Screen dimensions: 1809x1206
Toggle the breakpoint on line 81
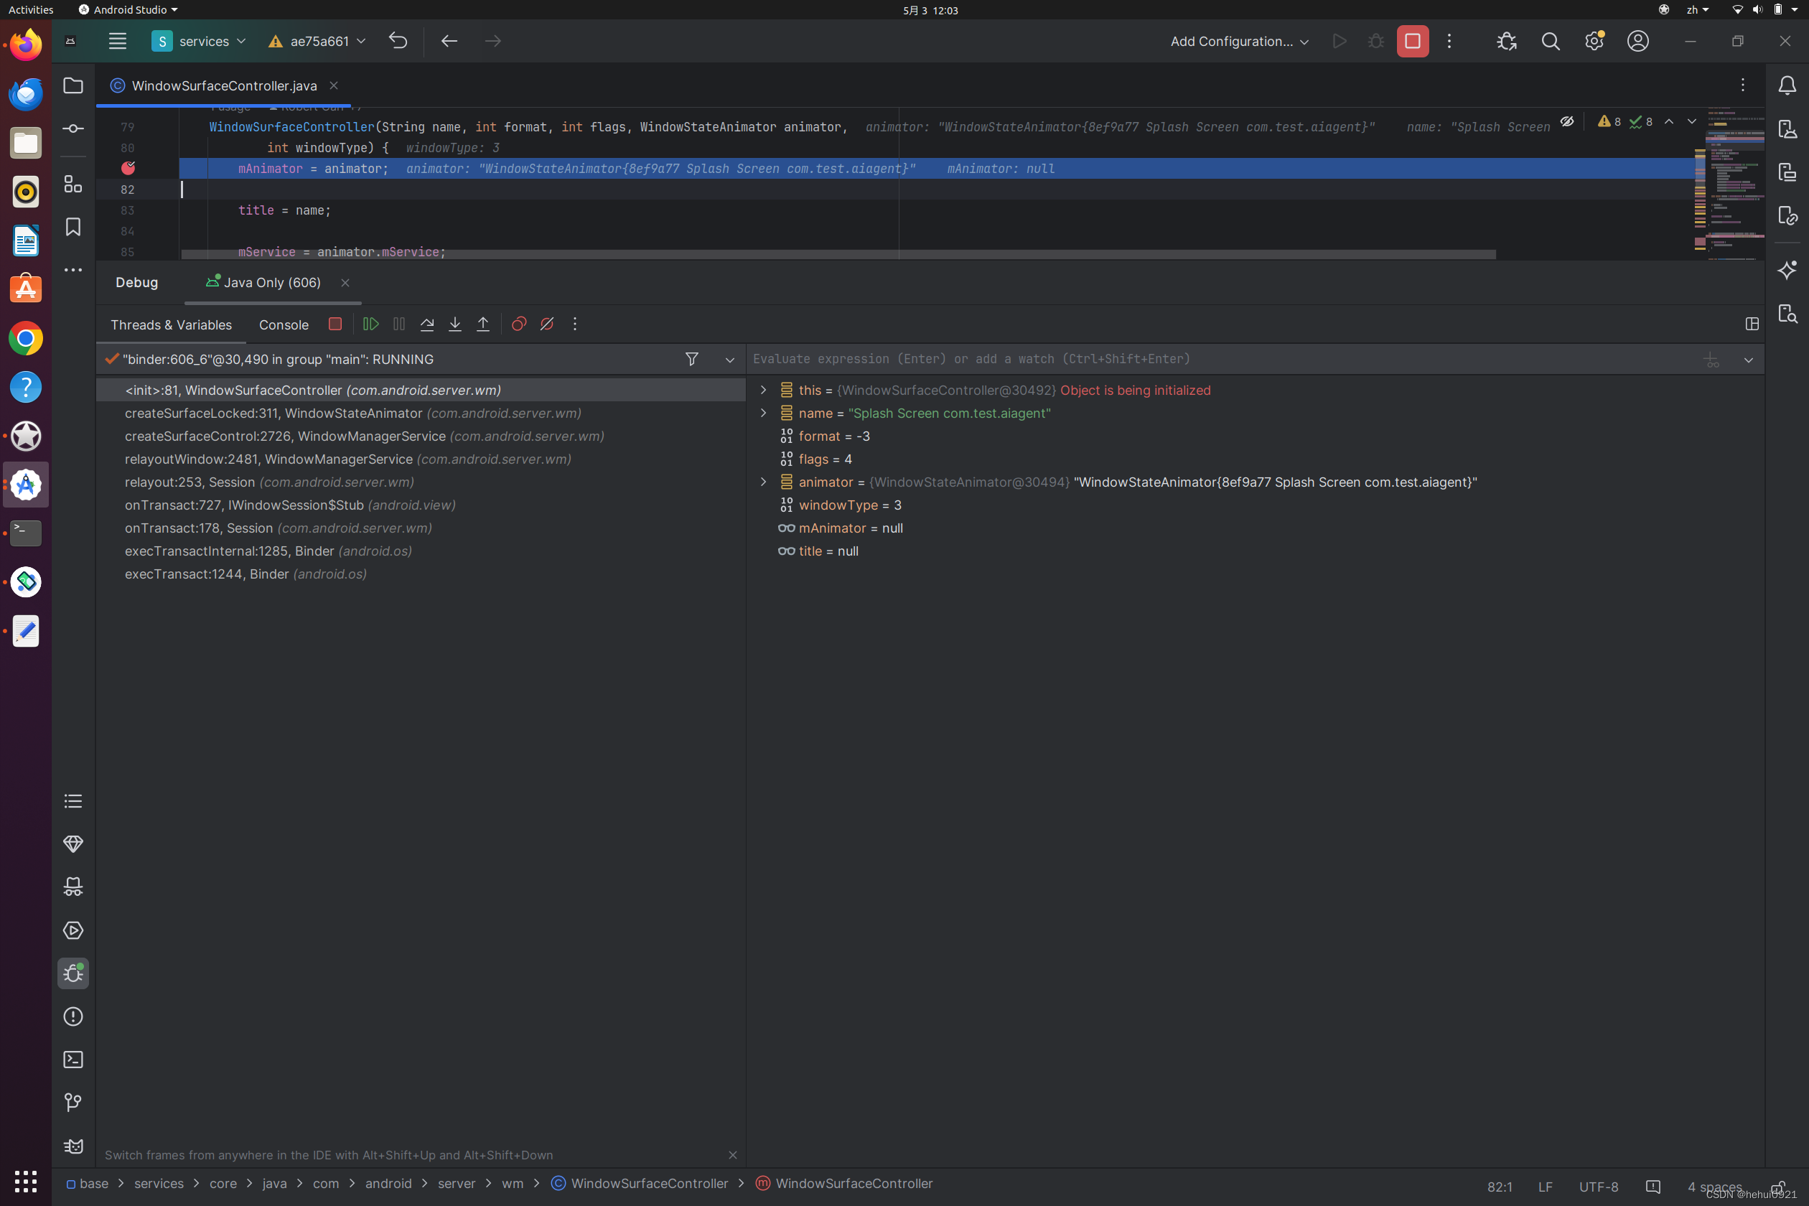(x=128, y=168)
